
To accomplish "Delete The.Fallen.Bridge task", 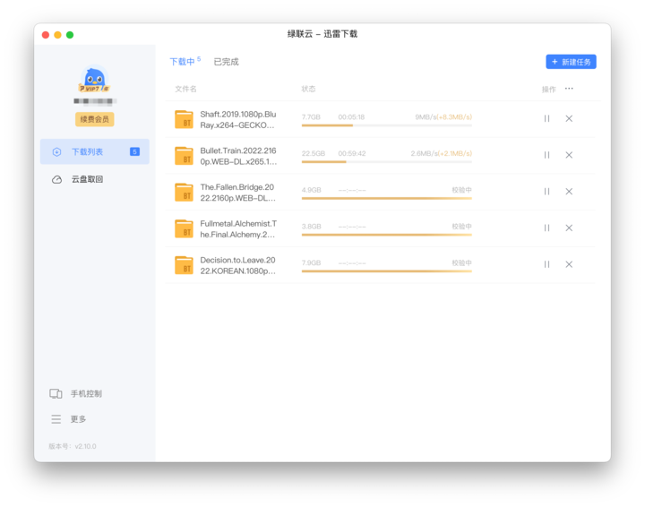I will coord(569,191).
